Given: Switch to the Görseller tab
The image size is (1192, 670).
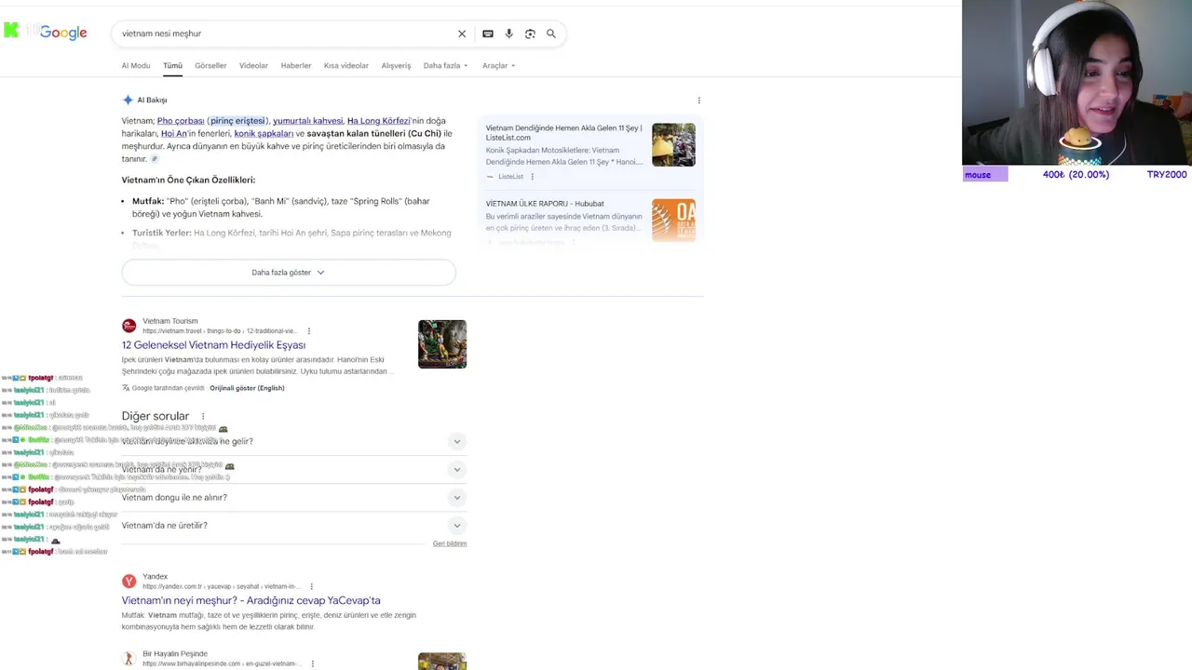Looking at the screenshot, I should [x=210, y=66].
